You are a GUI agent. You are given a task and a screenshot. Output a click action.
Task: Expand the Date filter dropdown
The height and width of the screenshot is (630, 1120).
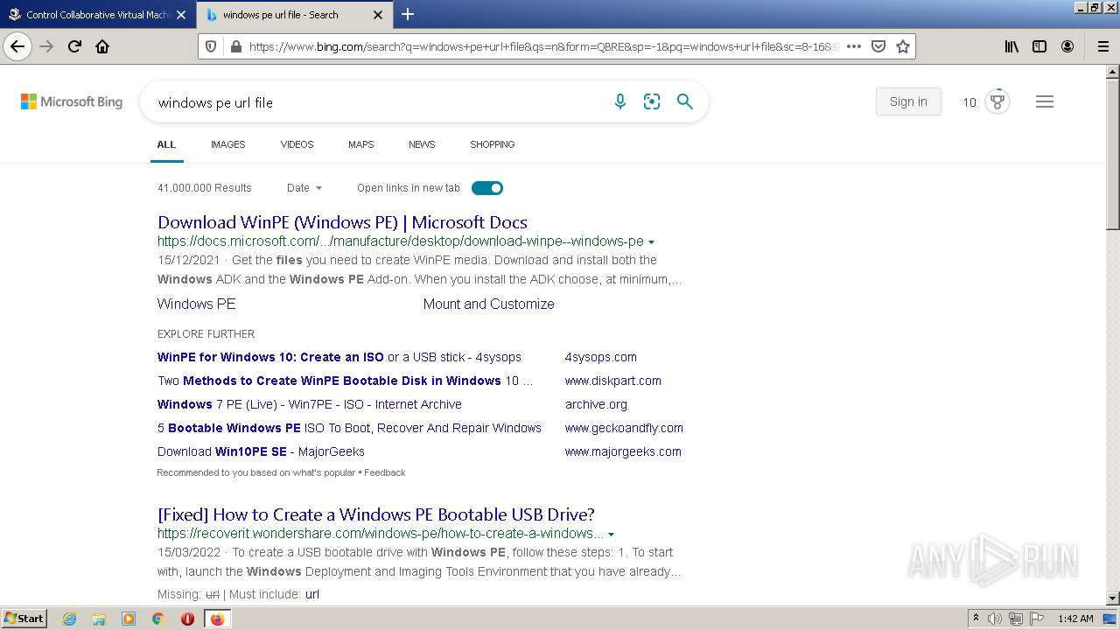point(304,188)
